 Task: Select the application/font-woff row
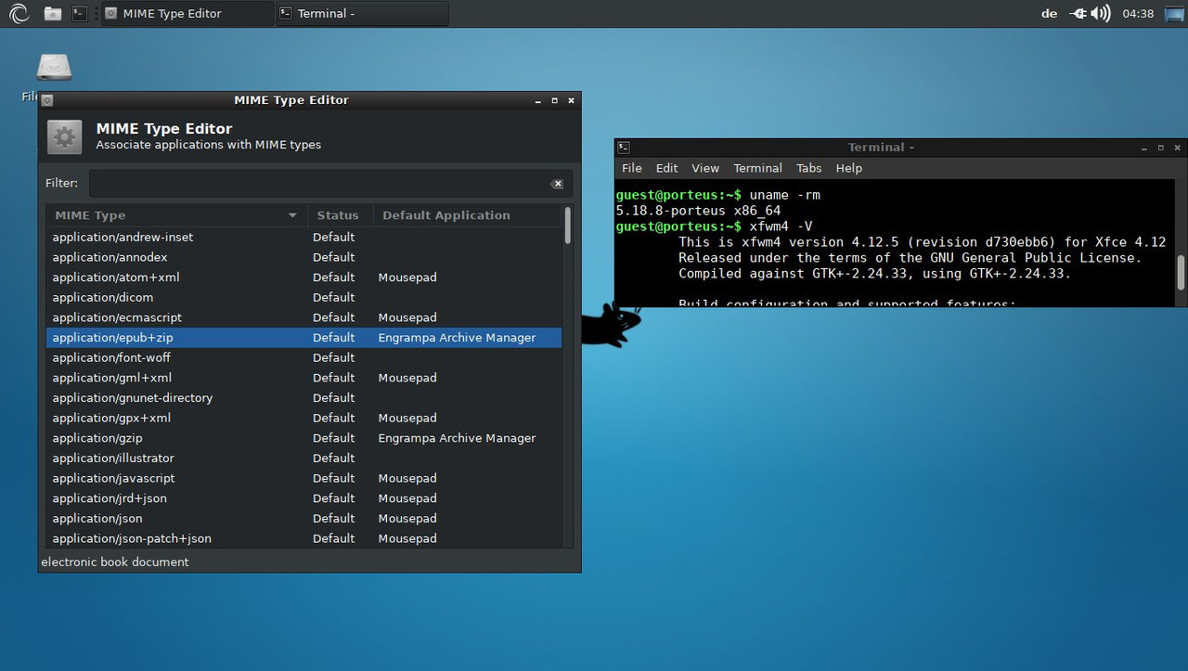(303, 357)
